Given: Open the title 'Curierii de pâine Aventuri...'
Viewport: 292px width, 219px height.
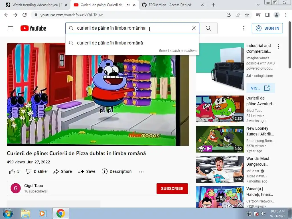Looking at the screenshot, I should coord(260,101).
